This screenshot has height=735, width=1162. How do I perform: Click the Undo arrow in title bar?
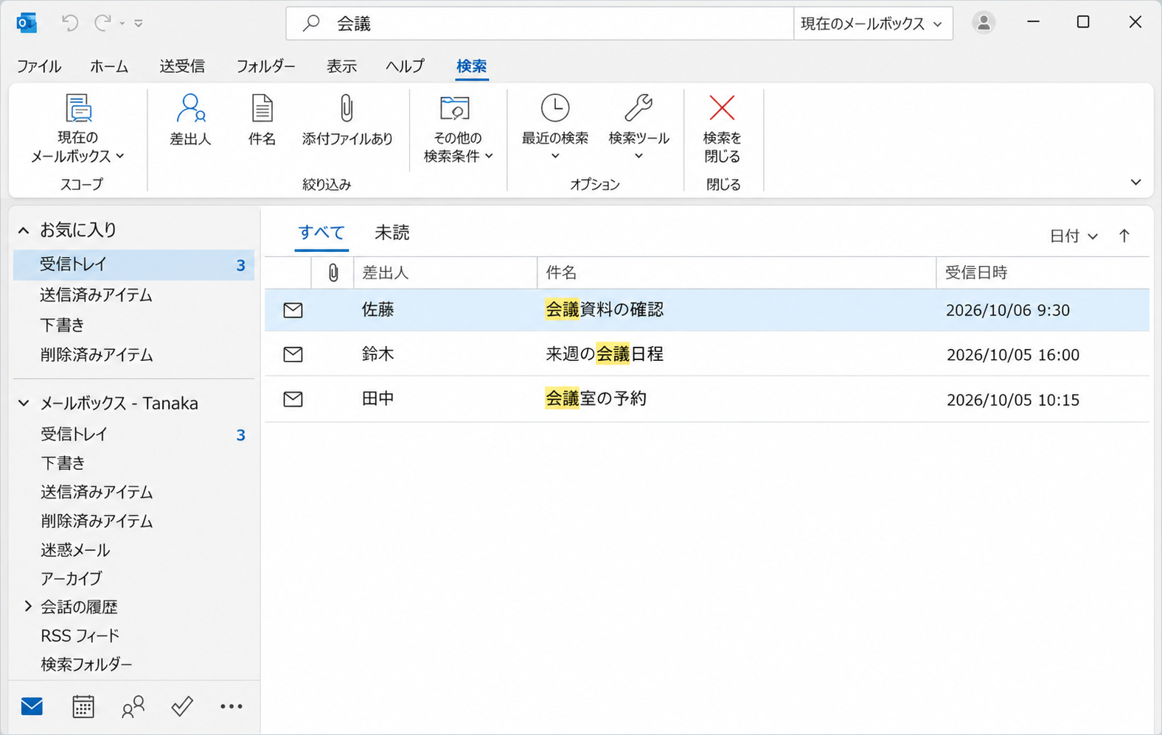(70, 23)
